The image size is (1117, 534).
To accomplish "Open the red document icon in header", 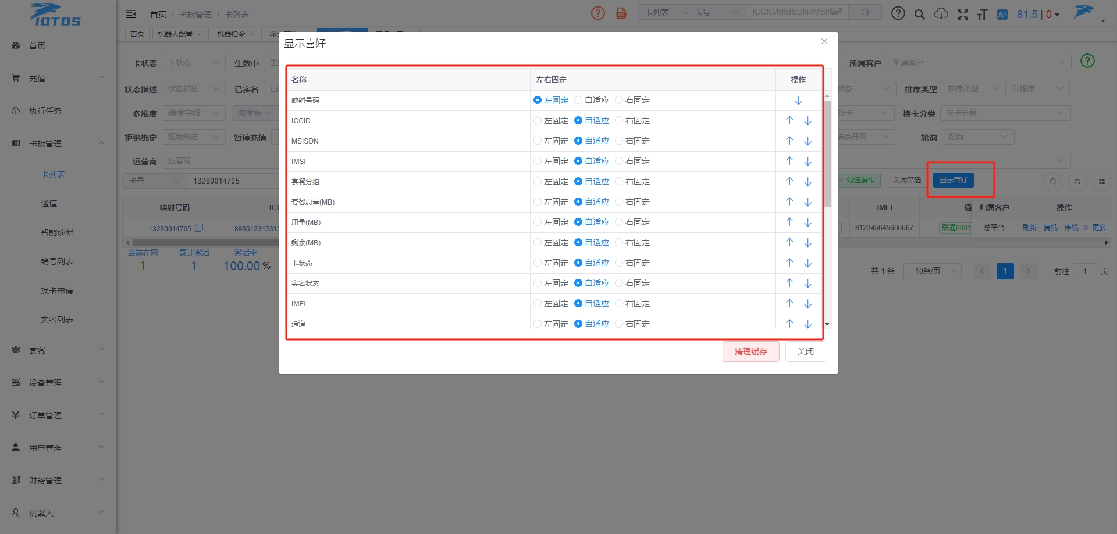I will click(621, 13).
